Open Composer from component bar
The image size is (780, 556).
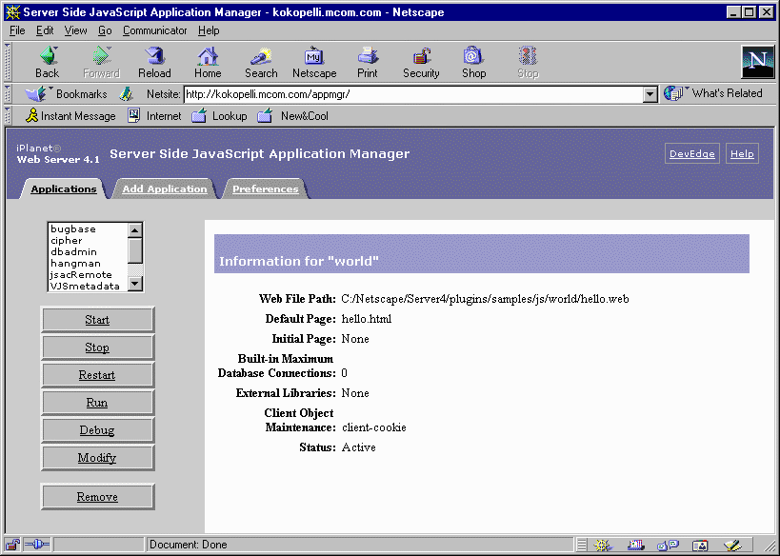tap(732, 546)
